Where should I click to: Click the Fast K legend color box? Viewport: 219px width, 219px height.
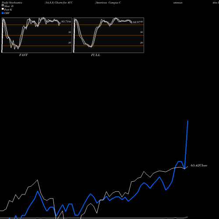(x=3, y=9)
